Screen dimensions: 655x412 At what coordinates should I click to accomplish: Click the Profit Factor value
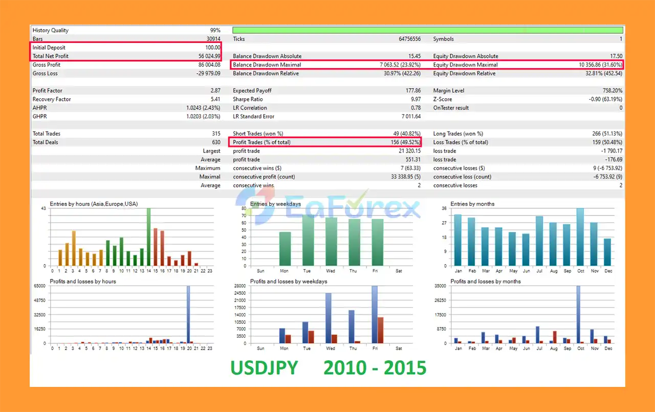(x=215, y=91)
